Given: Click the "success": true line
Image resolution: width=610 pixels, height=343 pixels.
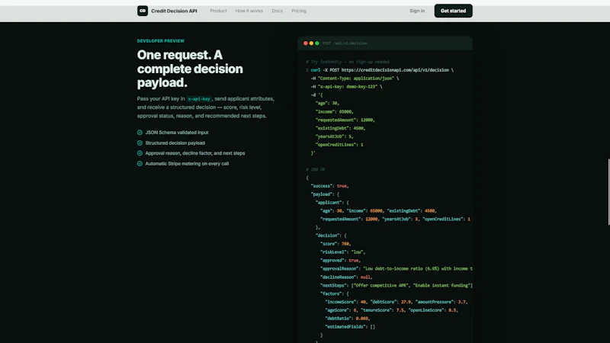Looking at the screenshot, I should [x=329, y=186].
